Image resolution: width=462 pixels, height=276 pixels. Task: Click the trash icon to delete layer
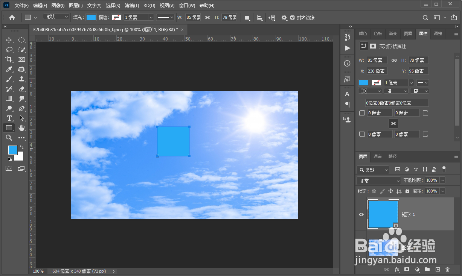[447, 270]
